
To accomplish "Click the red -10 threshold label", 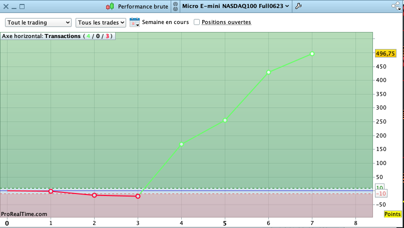I will coord(381,193).
